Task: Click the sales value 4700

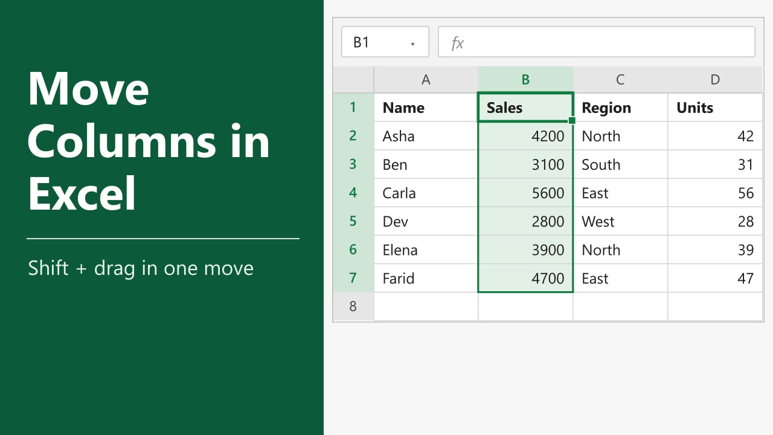Action: [x=525, y=278]
